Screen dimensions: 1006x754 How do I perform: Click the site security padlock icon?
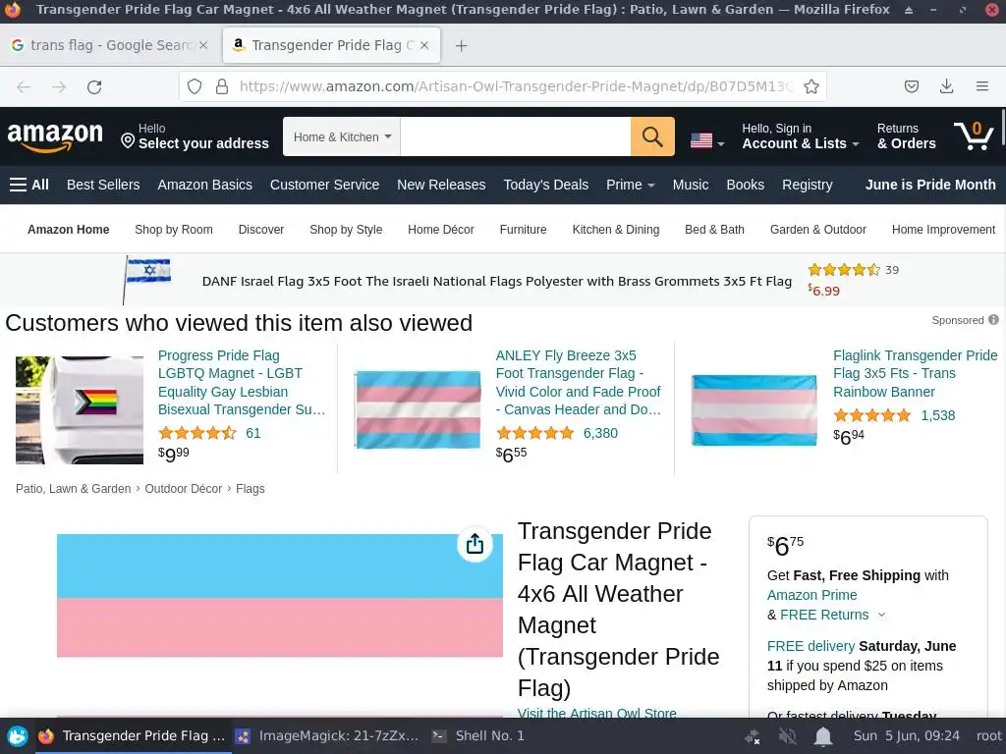click(222, 86)
